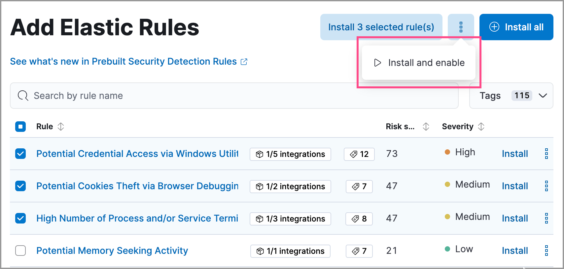Click the Install all button
564x269 pixels.
[x=516, y=27]
